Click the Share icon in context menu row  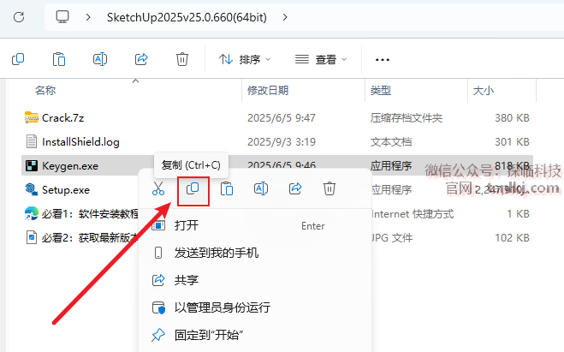295,188
